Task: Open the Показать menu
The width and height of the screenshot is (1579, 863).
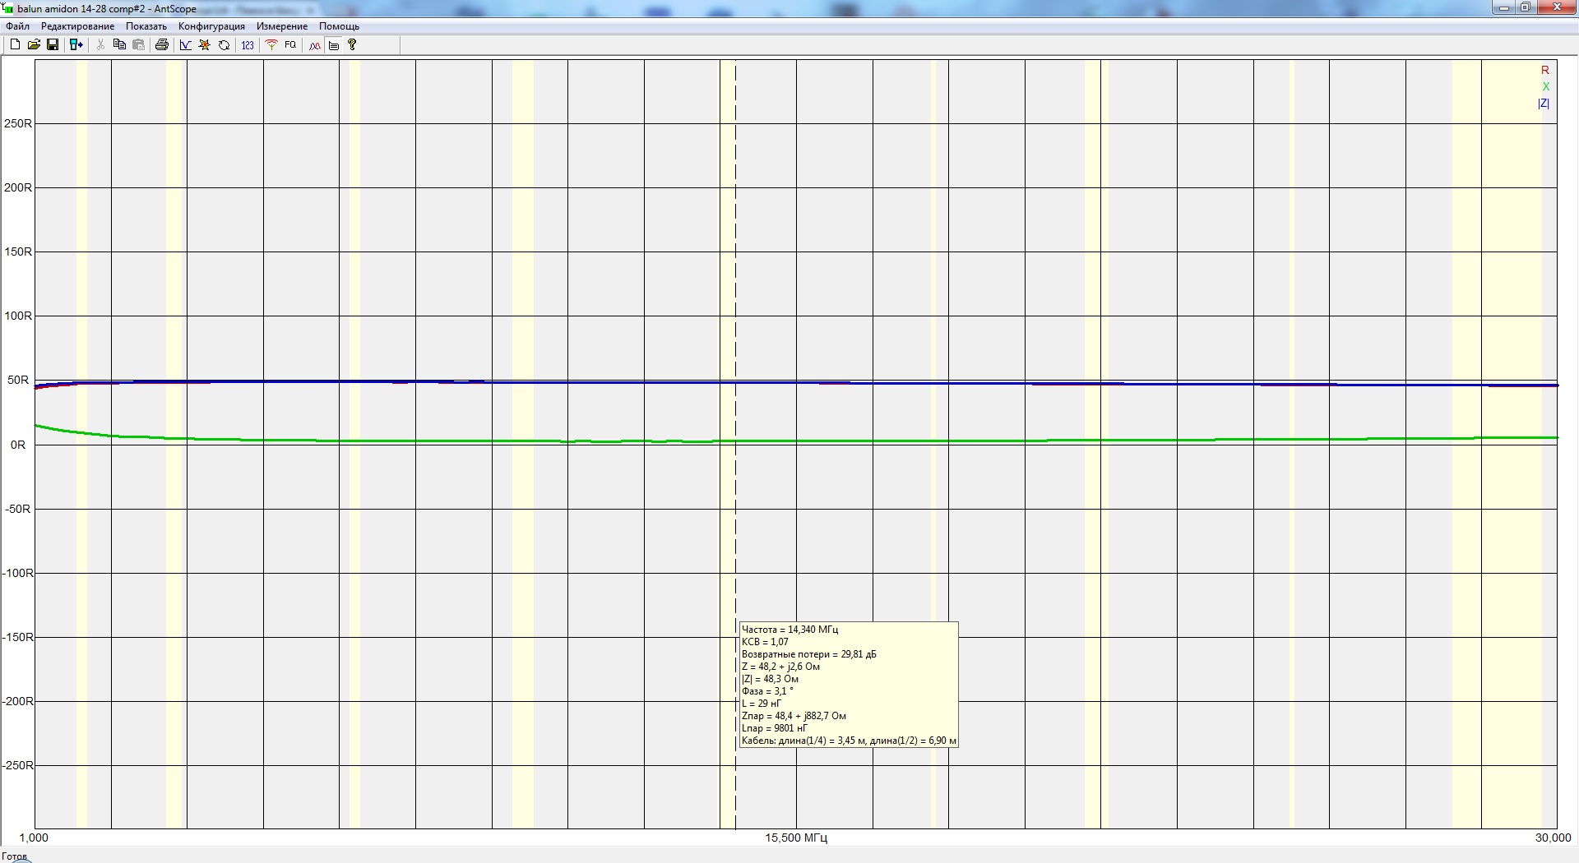Action: coord(146,26)
